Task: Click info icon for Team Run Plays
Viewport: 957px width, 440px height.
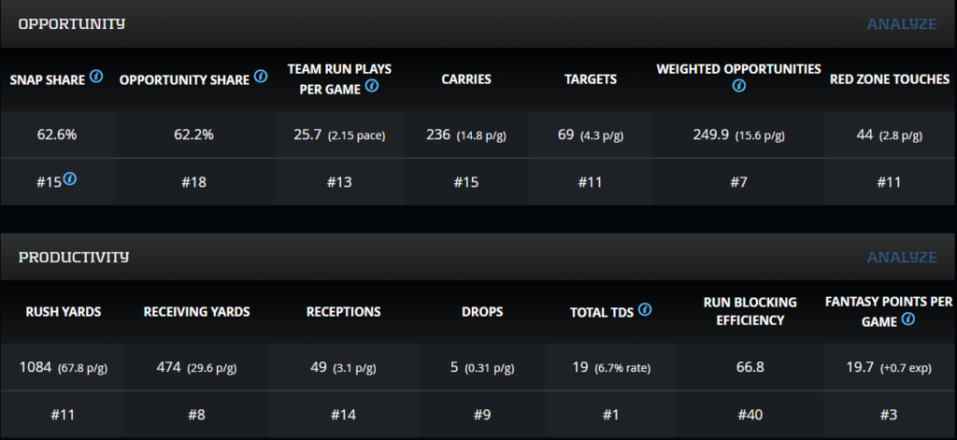Action: (x=372, y=86)
